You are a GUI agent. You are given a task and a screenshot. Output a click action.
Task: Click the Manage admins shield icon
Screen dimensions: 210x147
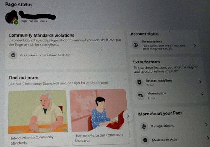pos(144,126)
